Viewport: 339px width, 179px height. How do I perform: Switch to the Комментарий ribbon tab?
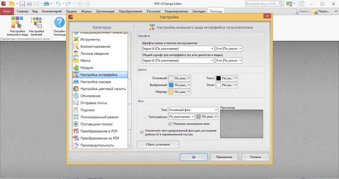[52, 11]
